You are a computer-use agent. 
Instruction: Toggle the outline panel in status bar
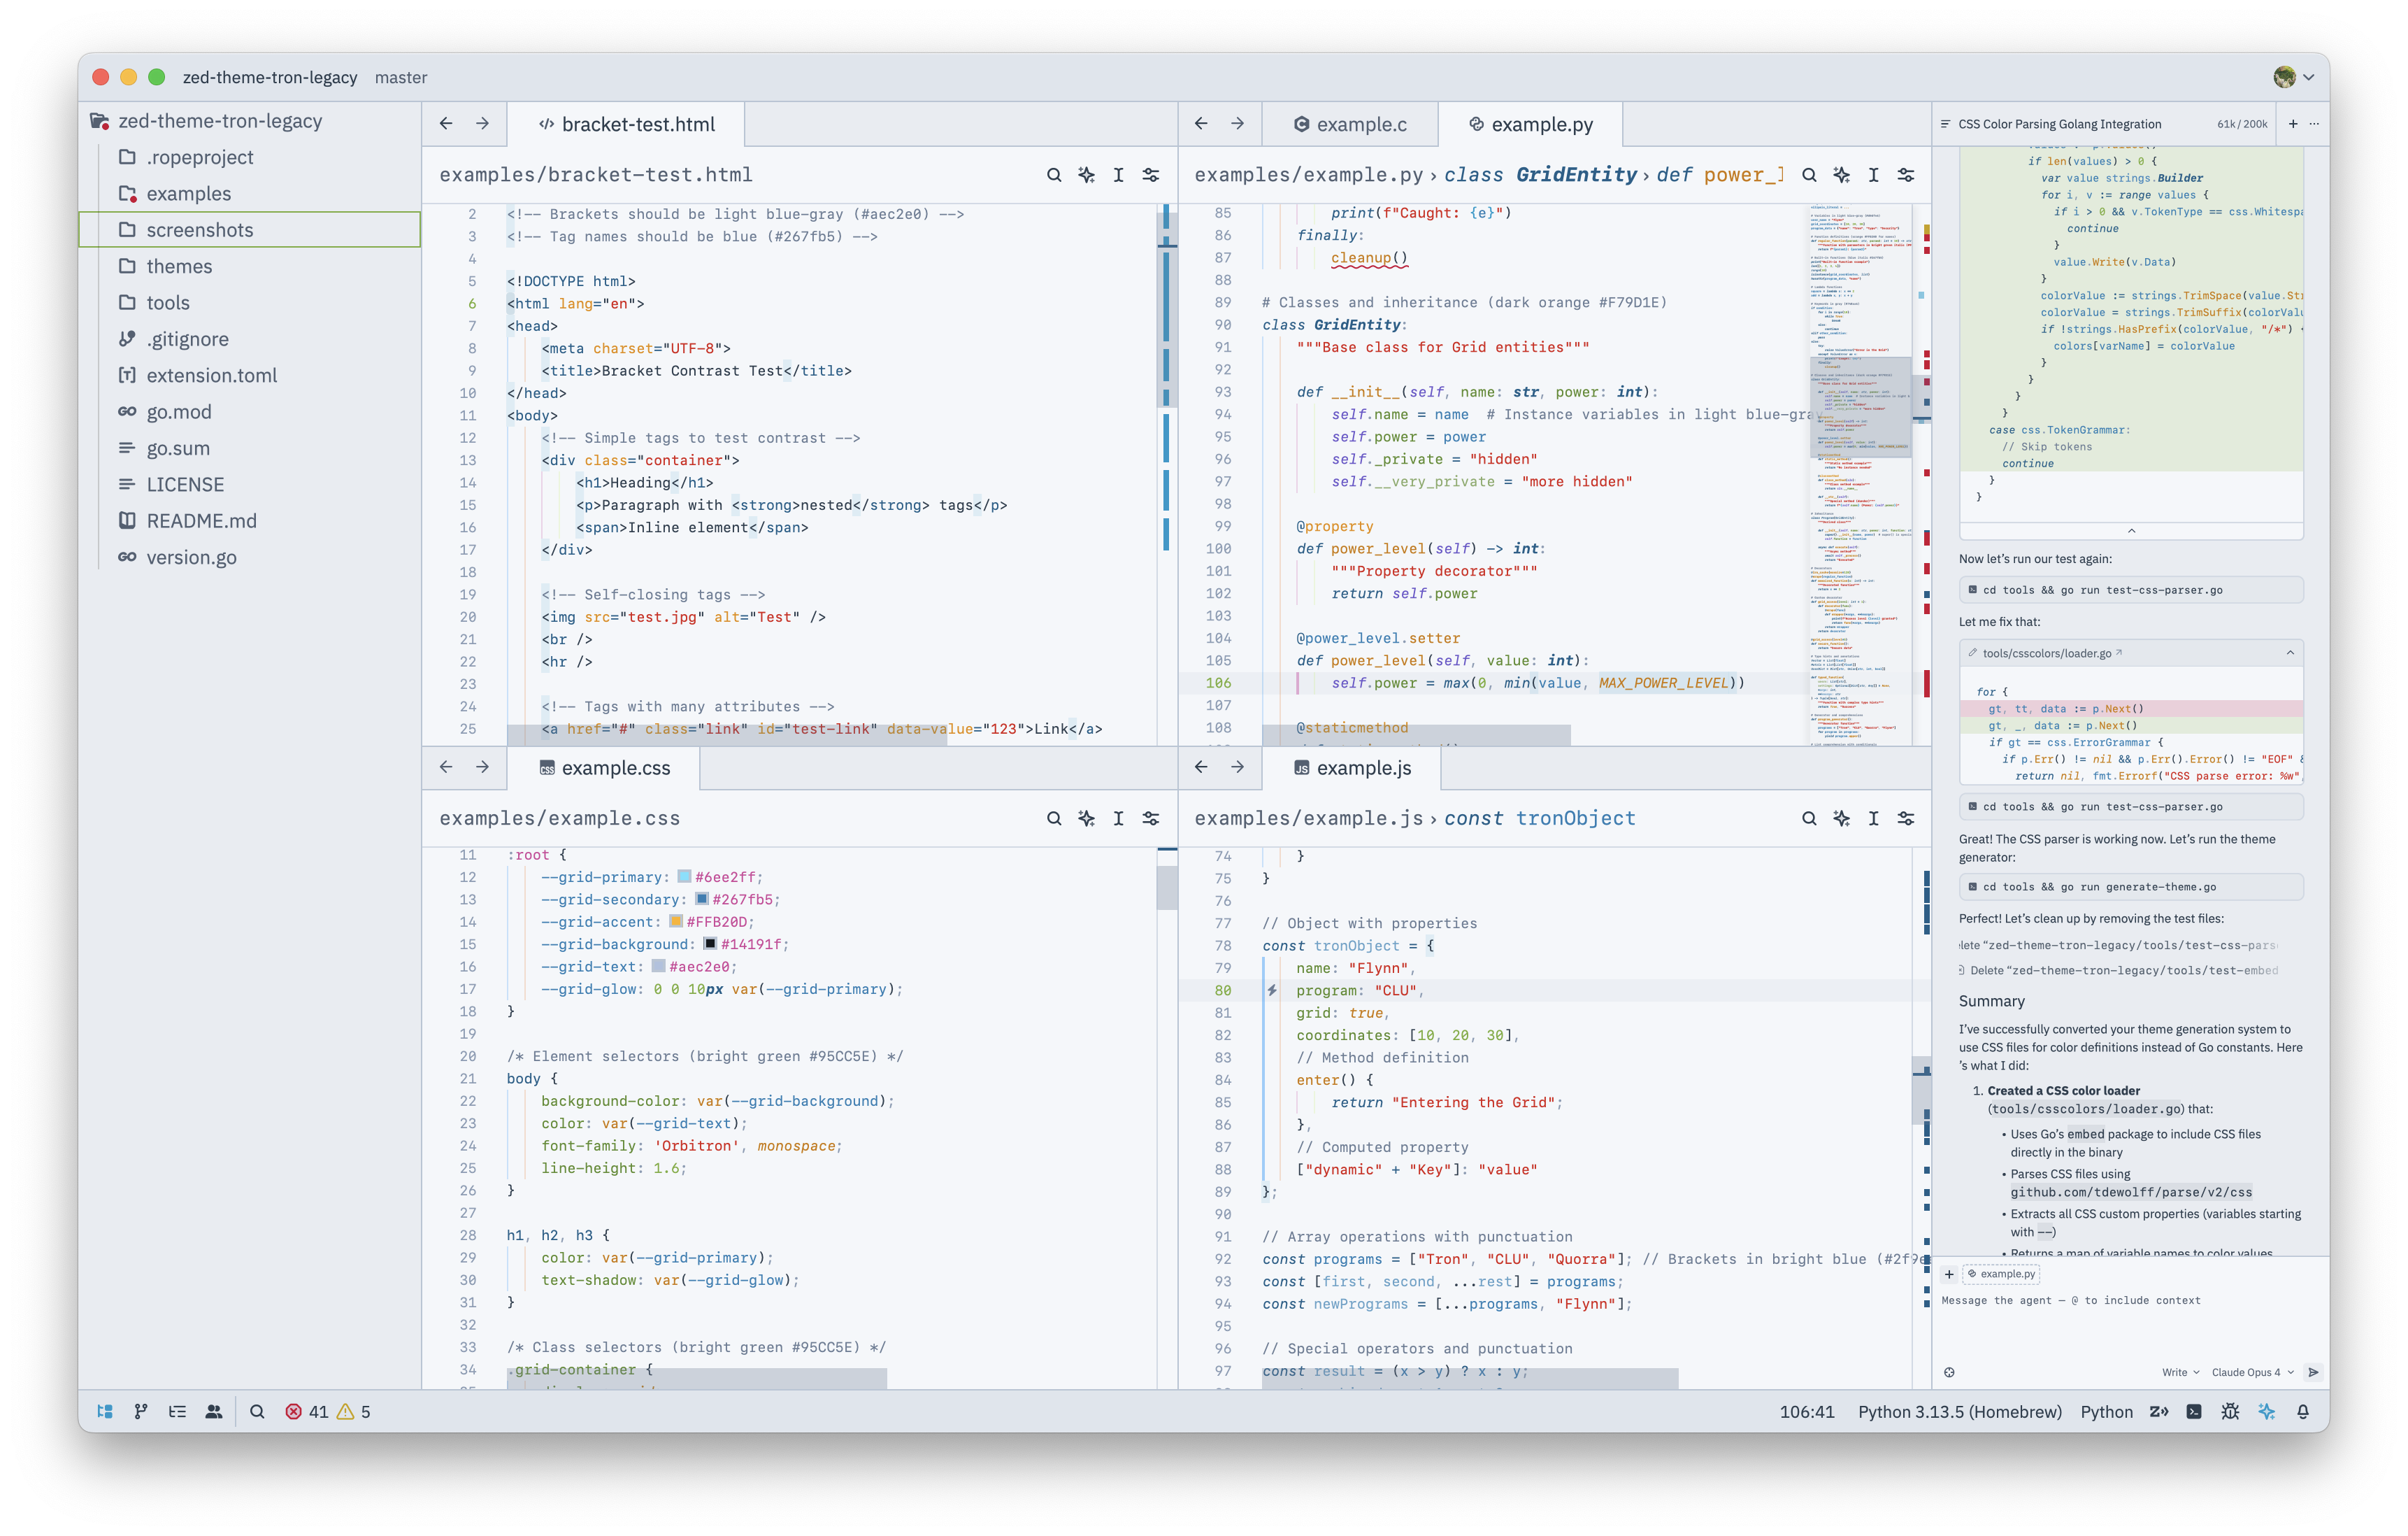[x=177, y=1411]
